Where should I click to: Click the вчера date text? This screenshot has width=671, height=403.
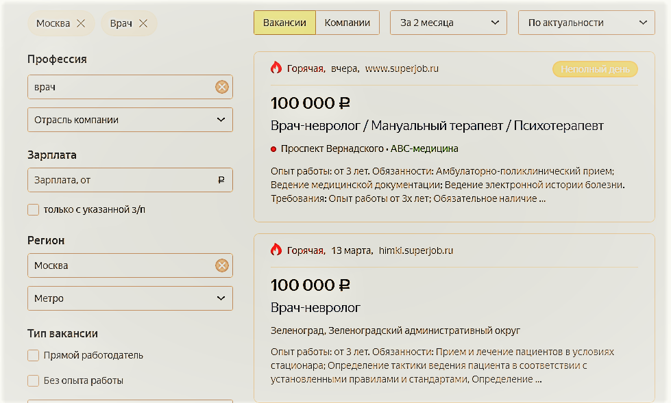tap(345, 68)
